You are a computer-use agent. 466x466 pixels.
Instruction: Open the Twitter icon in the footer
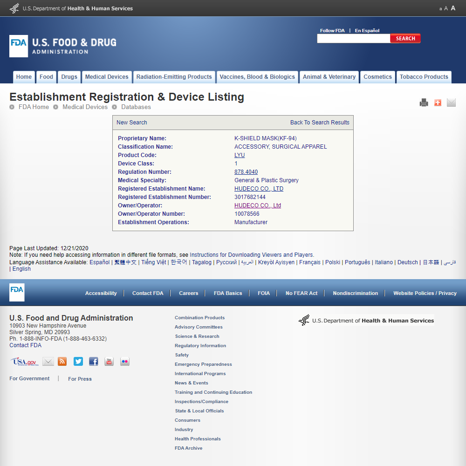click(x=78, y=362)
